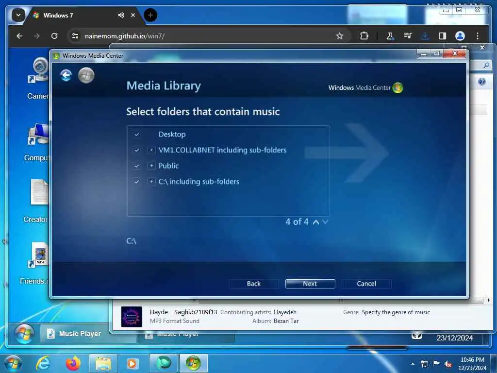Image resolution: width=497 pixels, height=373 pixels.
Task: Open the media control playlist icon
Action: (408, 36)
